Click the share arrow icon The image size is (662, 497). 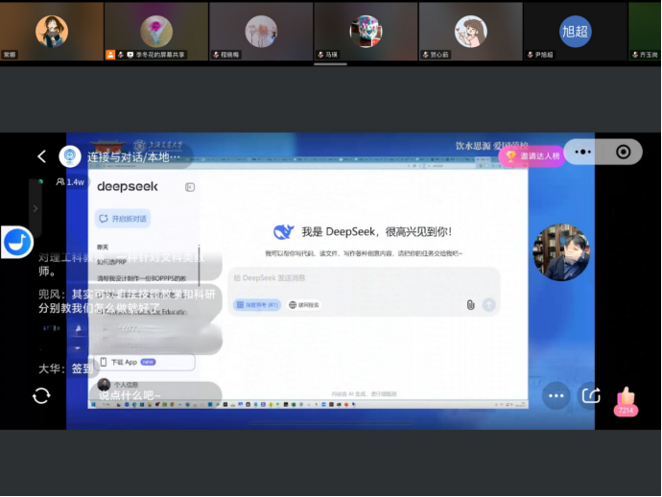pyautogui.click(x=591, y=395)
